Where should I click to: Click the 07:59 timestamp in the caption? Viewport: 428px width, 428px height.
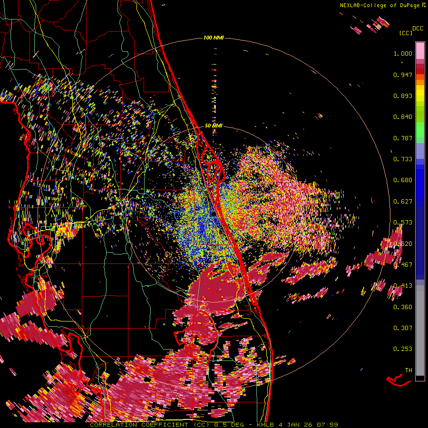pyautogui.click(x=327, y=425)
